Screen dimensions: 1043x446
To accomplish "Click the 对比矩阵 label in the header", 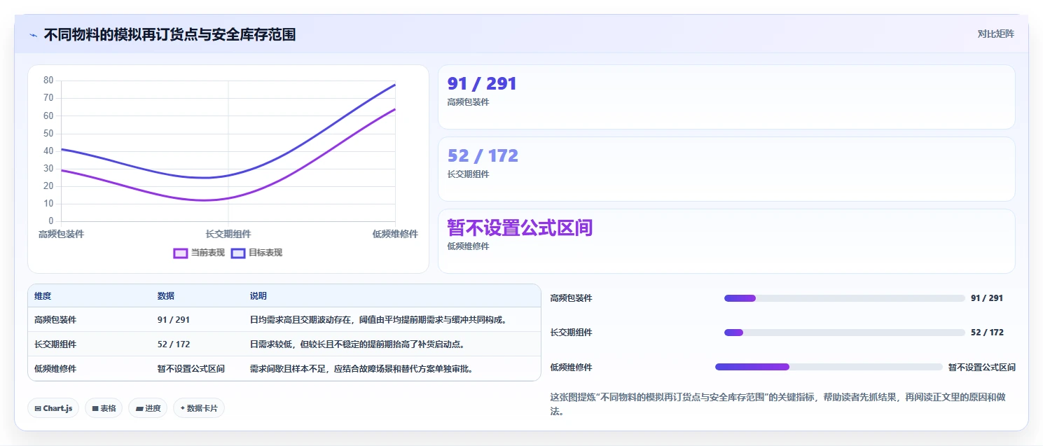I will [995, 34].
